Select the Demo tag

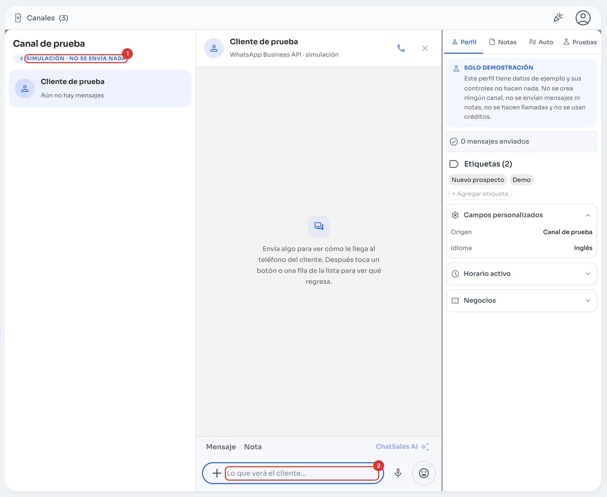[x=522, y=180]
